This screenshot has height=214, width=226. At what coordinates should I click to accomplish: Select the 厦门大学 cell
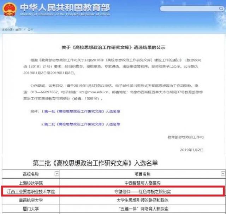pos(30,209)
